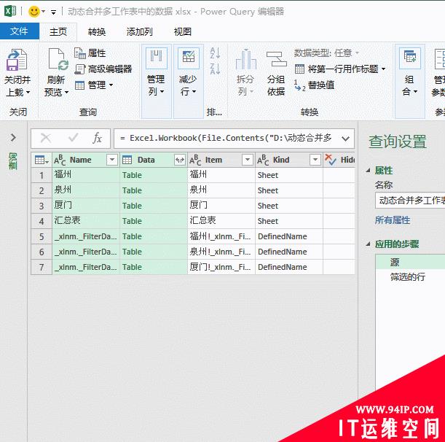Click the Group By icon
445x442 pixels.
click(276, 59)
